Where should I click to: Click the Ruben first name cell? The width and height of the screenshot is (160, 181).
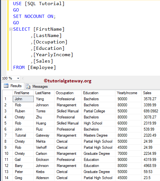23,111
